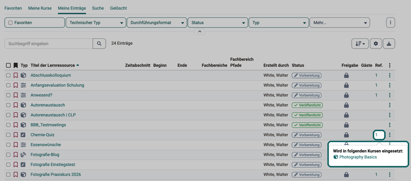The height and width of the screenshot is (181, 411).
Task: Open the sort order dropdown
Action: click(x=360, y=43)
